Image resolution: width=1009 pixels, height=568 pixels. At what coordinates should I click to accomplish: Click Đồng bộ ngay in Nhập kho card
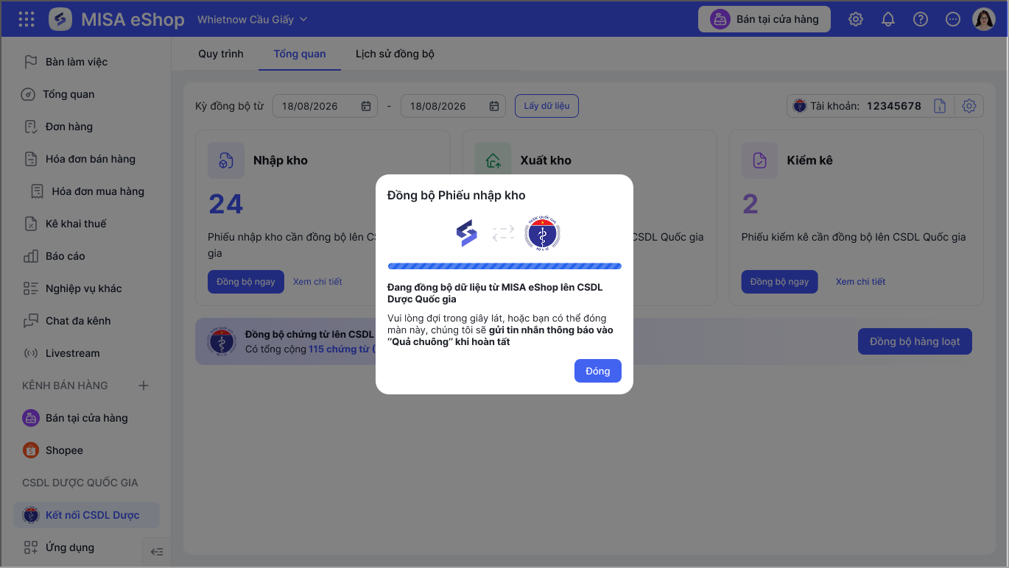click(246, 282)
